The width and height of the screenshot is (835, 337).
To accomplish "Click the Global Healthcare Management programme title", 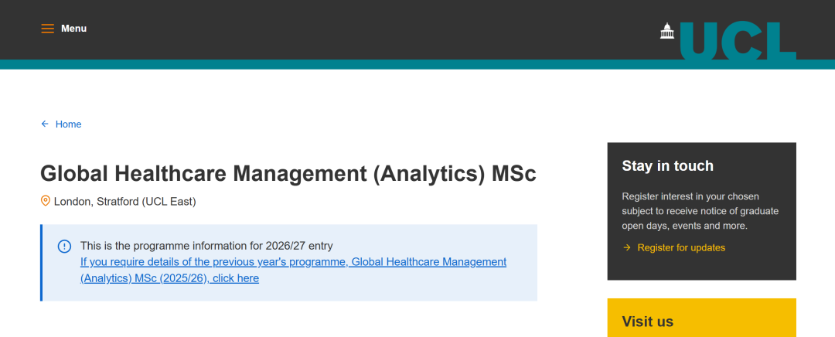I will [288, 174].
